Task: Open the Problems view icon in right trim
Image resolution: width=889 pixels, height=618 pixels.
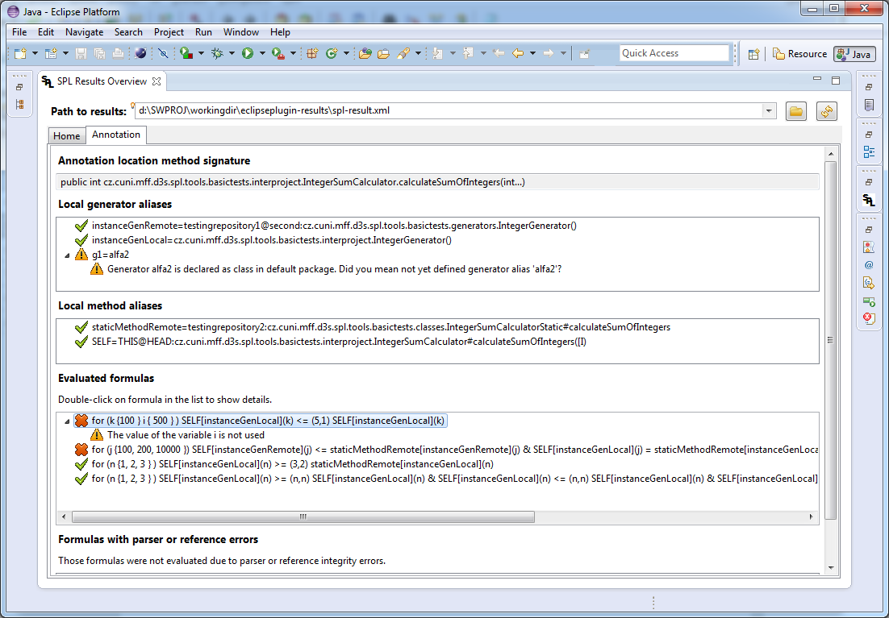Action: coord(869,247)
